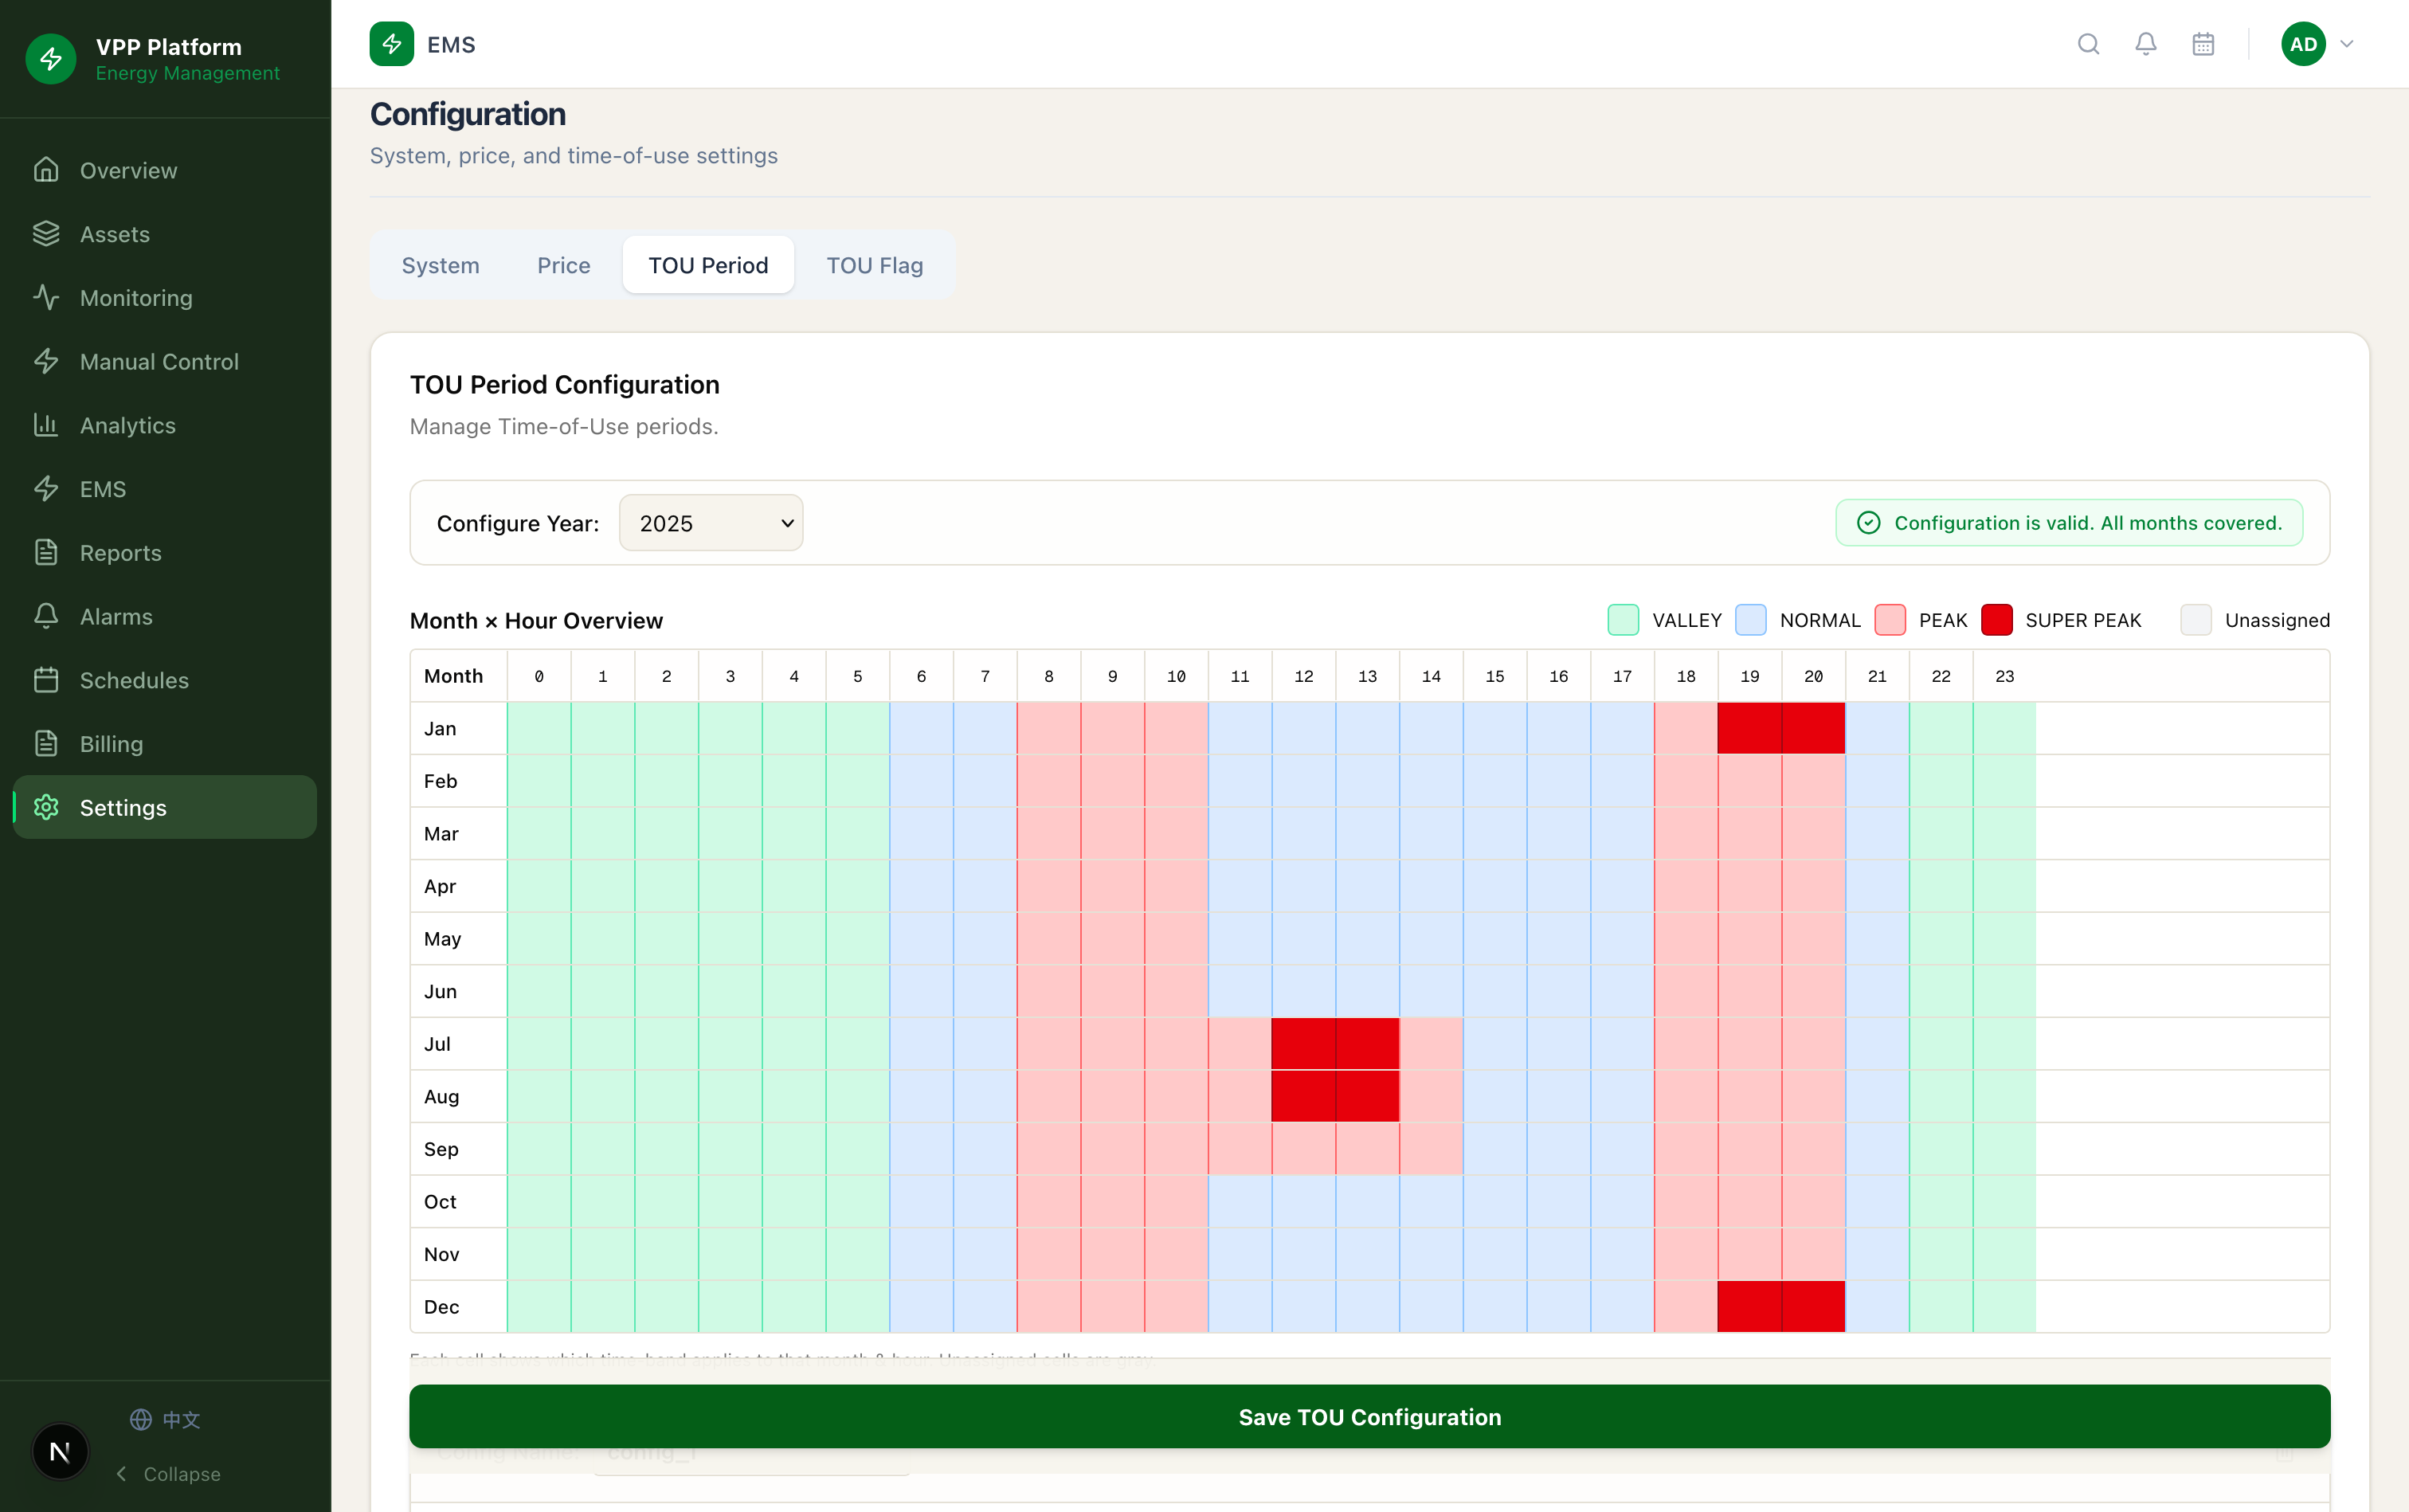Screen dimensions: 2409x1512
Task: Click the globe language icon
Action: [x=141, y=1420]
